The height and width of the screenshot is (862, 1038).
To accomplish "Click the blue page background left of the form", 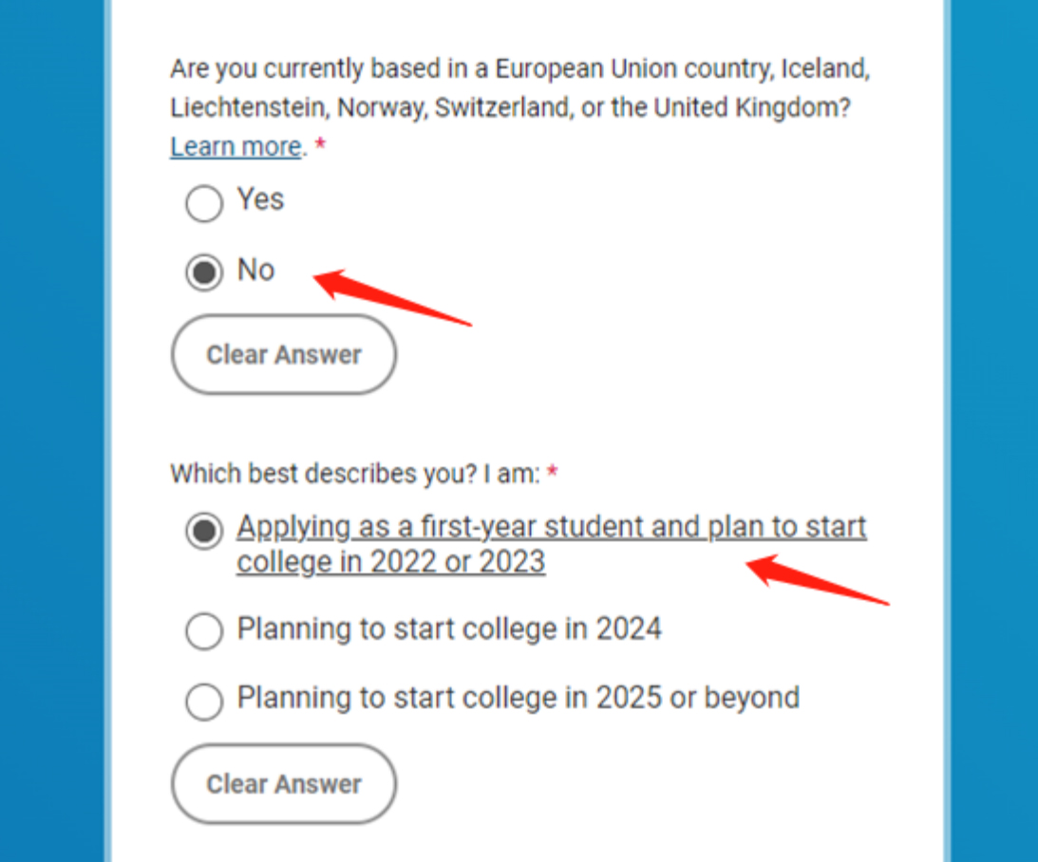I will pyautogui.click(x=52, y=427).
